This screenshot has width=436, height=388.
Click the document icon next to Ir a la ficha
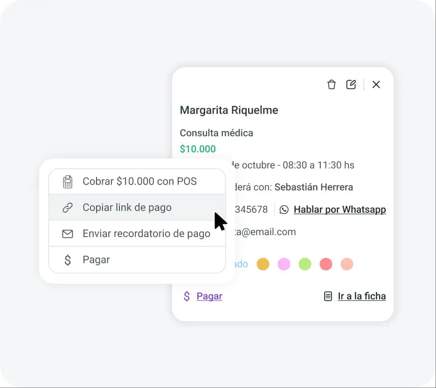click(328, 296)
